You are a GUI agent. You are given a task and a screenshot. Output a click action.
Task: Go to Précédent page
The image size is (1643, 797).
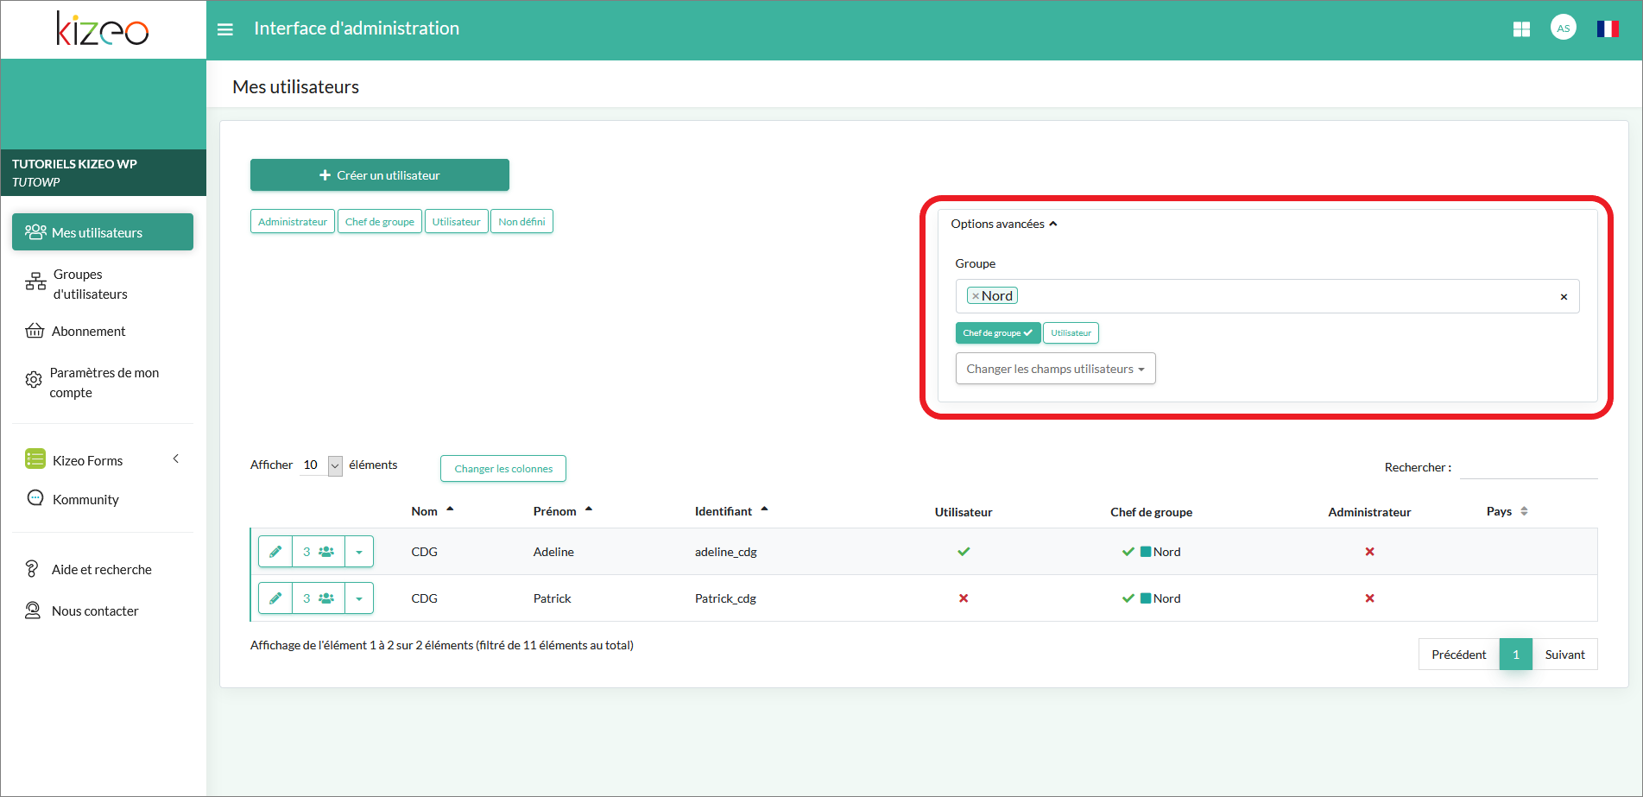coord(1459,655)
